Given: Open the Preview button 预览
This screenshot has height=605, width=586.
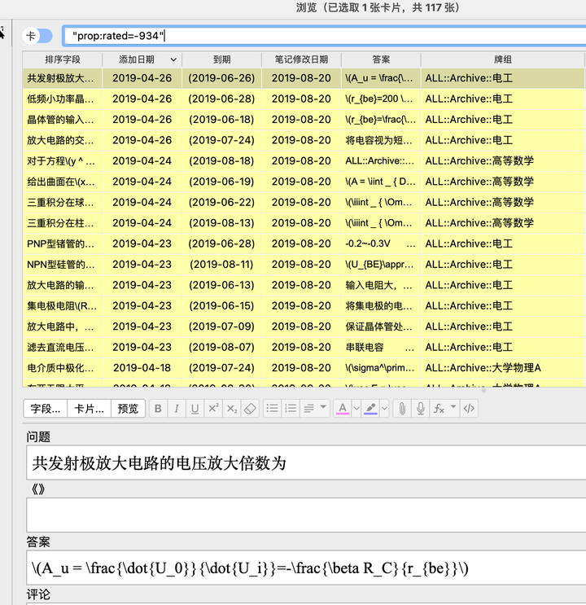Looking at the screenshot, I should [x=128, y=408].
